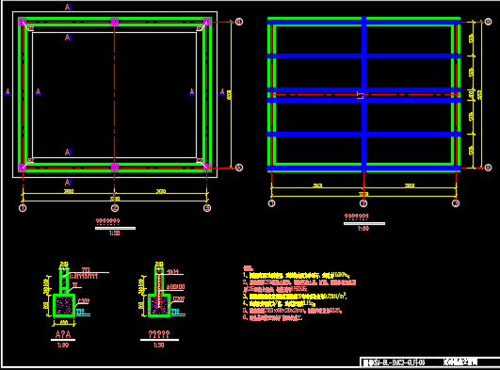500x370 pixels.
Task: Click the 'C30?' label in the A?A section
Action: 84,300
